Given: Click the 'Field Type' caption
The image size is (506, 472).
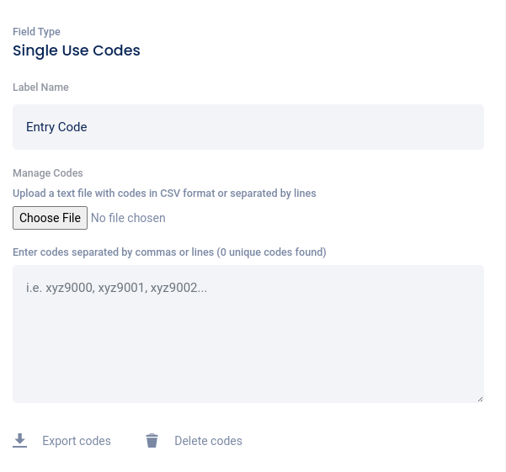Looking at the screenshot, I should [36, 32].
